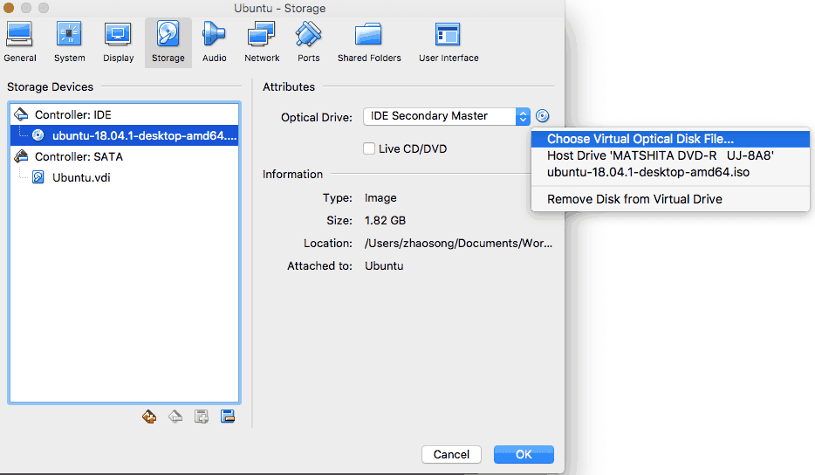Select ubuntu-18.04.1-desktop-amd64.iso from the menu
This screenshot has width=815, height=475.
point(670,172)
